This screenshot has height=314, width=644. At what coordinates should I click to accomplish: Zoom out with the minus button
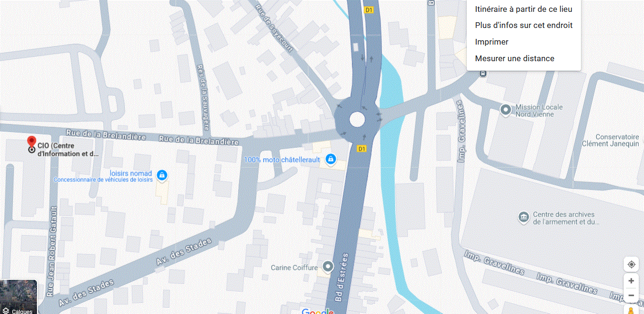[631, 295]
